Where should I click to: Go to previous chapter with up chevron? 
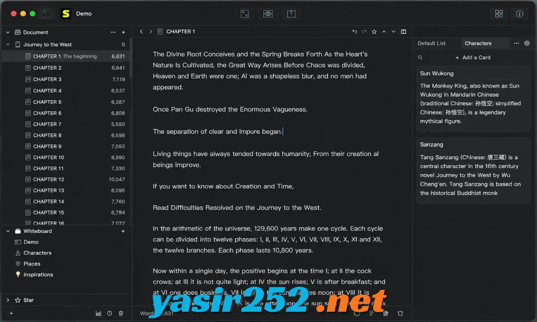pyautogui.click(x=384, y=32)
